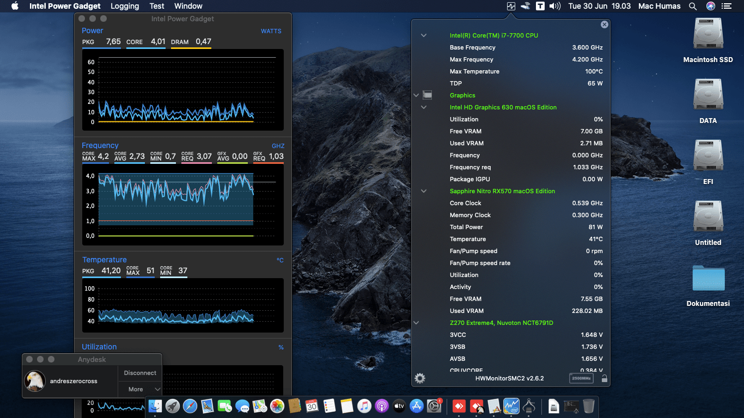The width and height of the screenshot is (744, 418).
Task: Open App Store from the Dock
Action: (417, 405)
